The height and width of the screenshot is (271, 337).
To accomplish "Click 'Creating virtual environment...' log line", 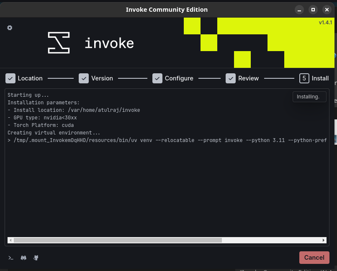I will [x=54, y=133].
